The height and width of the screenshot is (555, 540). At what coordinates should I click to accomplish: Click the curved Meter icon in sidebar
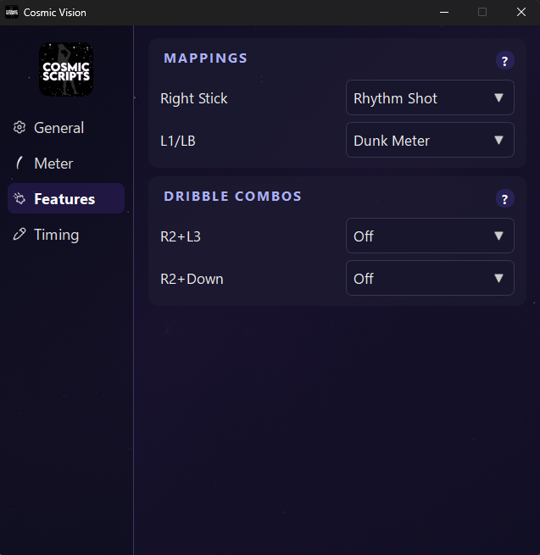coord(19,164)
